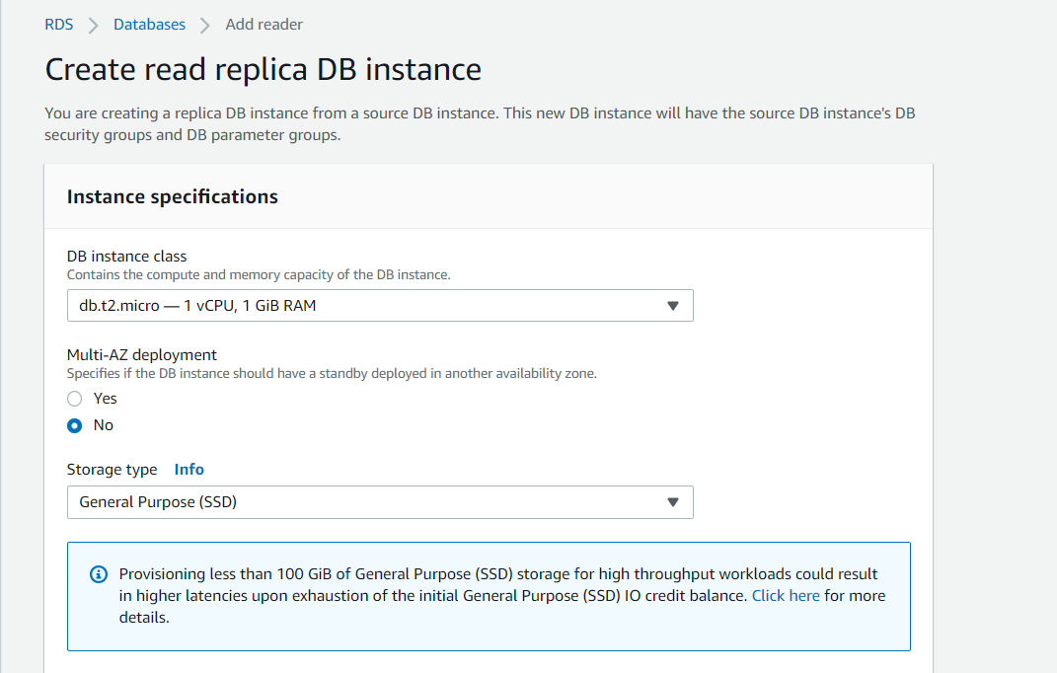The image size is (1057, 673).
Task: Click the Instance specifications section header
Action: pyautogui.click(x=172, y=196)
